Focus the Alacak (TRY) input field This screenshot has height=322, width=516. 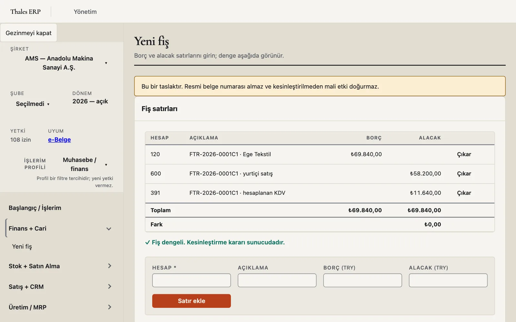point(448,280)
